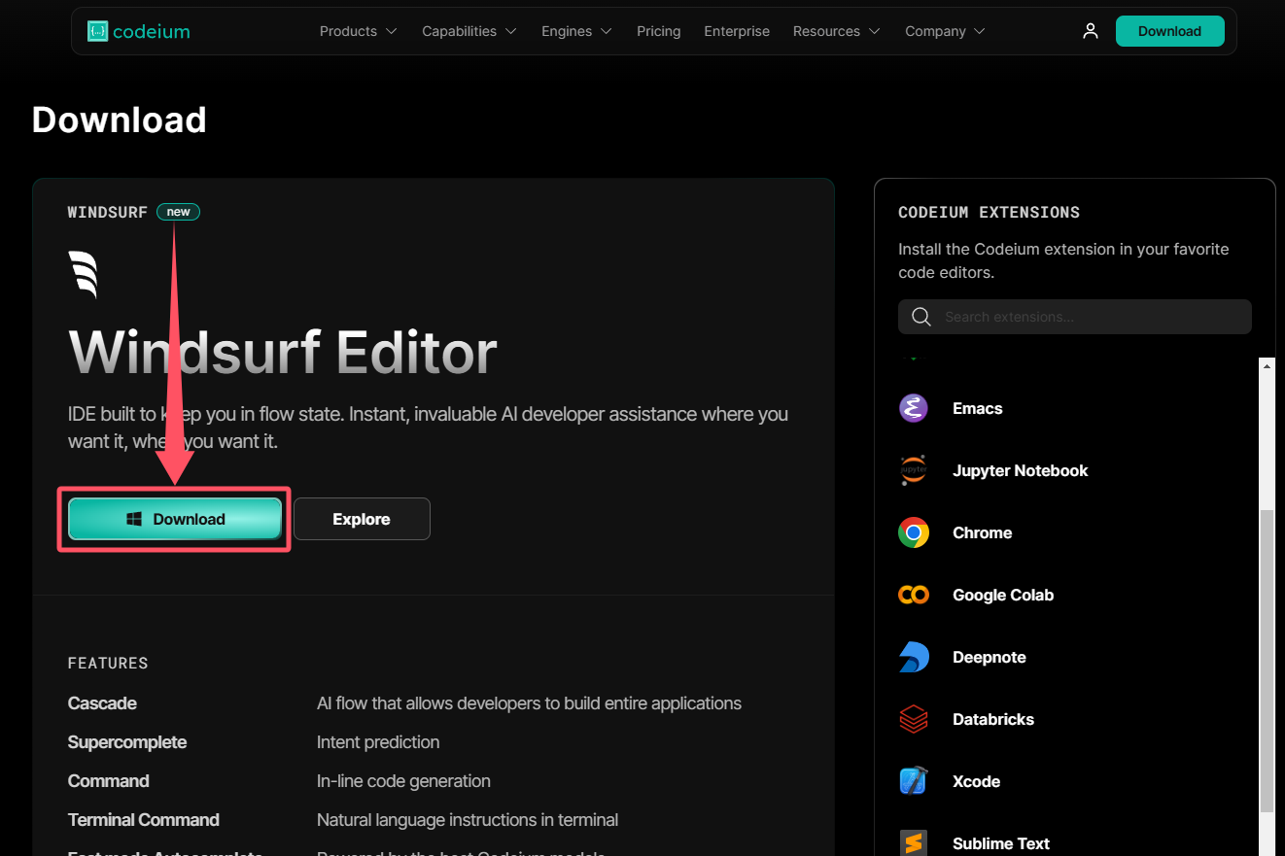Select the Xcode extension icon
1285x856 pixels.
(x=914, y=781)
